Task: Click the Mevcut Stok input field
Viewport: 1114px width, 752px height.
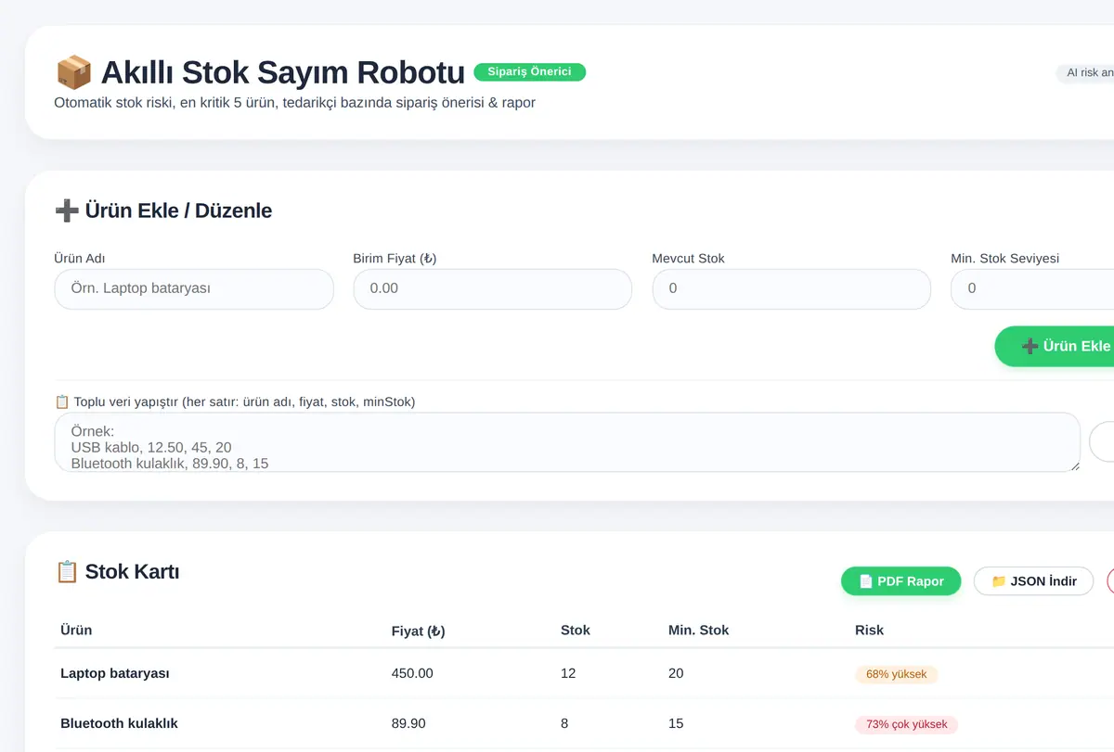Action: tap(792, 289)
